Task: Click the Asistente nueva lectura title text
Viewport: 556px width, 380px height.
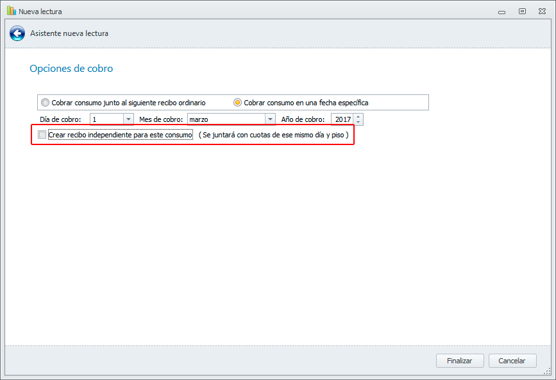Action: tap(69, 33)
